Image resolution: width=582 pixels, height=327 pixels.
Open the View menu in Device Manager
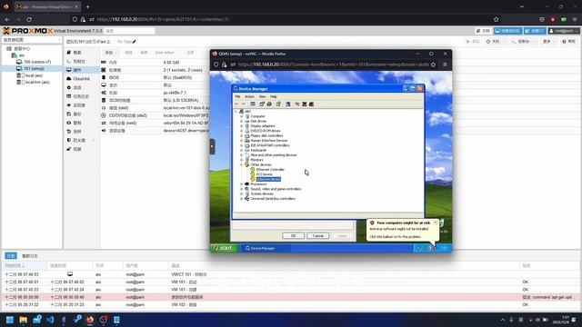coord(262,97)
